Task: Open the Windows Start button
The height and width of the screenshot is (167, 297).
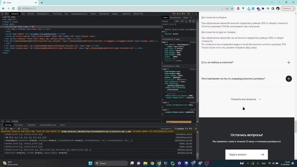Action: click(90, 163)
